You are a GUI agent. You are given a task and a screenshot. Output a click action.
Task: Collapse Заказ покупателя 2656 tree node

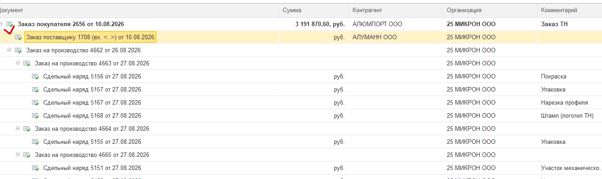1,24
